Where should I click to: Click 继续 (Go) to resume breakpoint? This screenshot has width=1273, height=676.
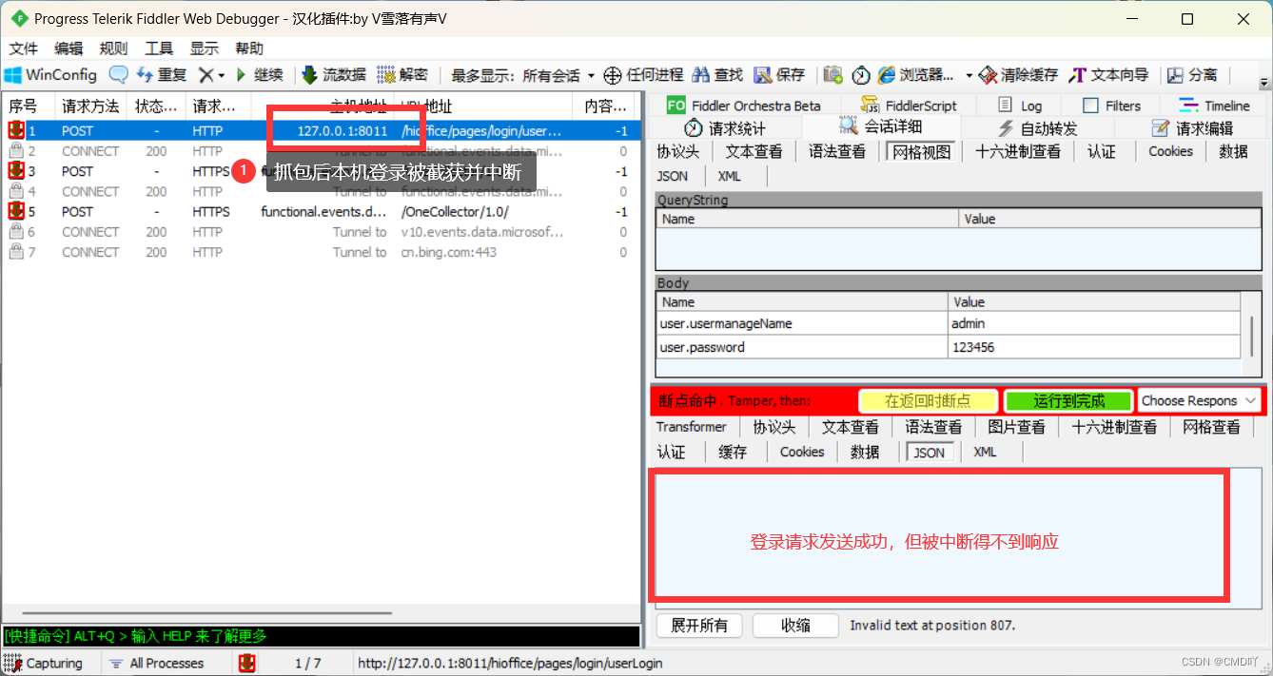click(x=259, y=74)
